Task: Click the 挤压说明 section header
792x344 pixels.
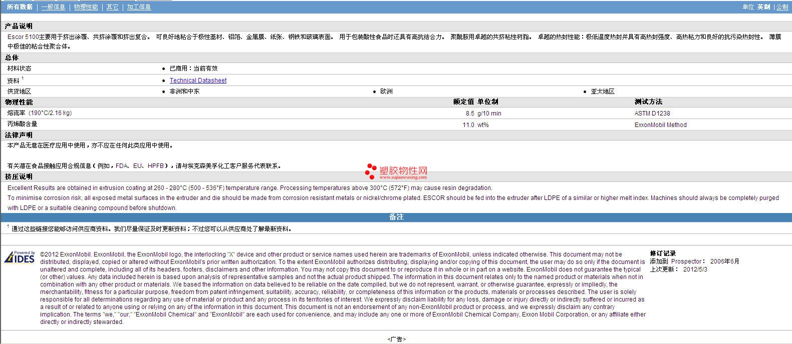Action: tap(19, 176)
